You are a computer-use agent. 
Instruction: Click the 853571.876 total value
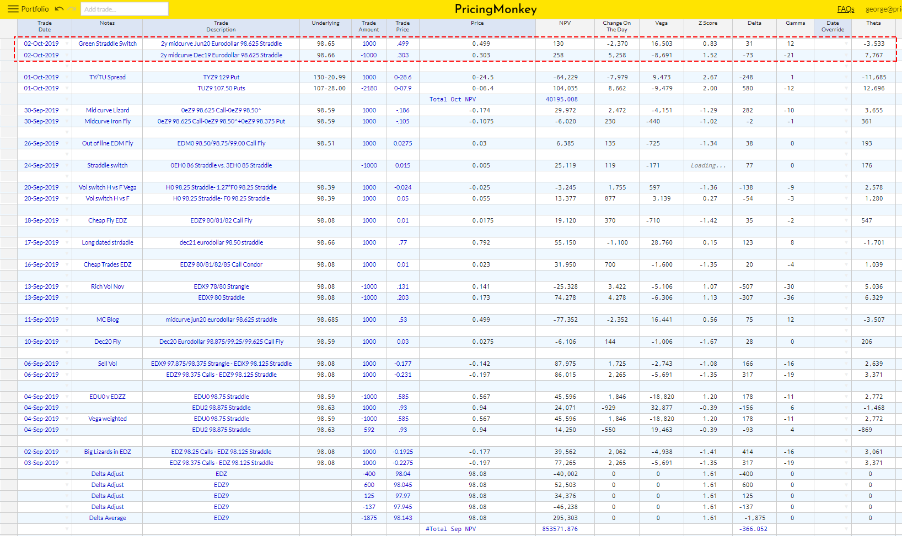560,529
